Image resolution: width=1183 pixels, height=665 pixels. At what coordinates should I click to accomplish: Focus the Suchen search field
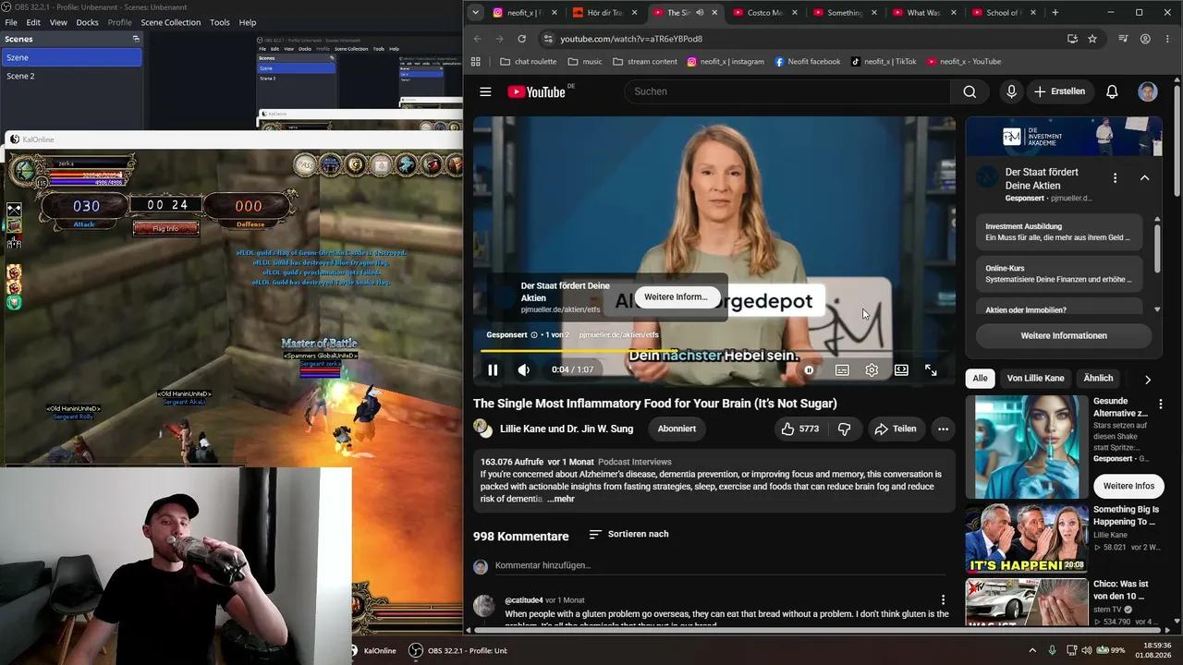pos(787,91)
